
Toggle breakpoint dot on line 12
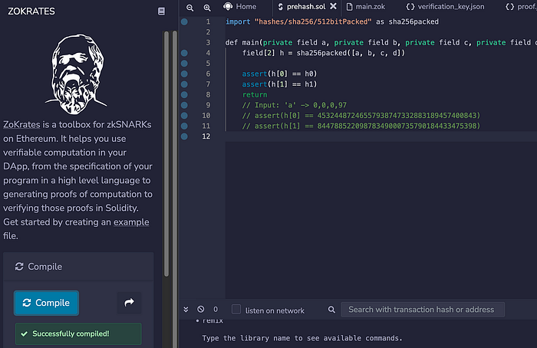point(184,136)
